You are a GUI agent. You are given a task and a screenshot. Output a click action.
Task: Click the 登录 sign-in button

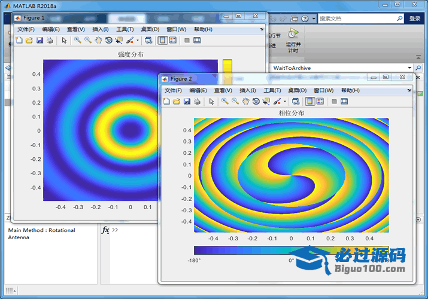pyautogui.click(x=415, y=19)
